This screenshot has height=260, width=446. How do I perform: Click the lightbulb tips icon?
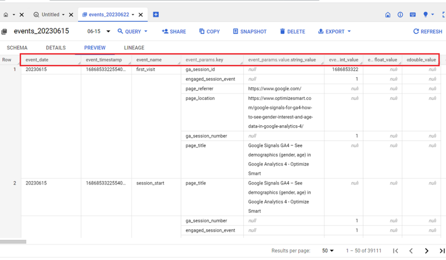coord(425,15)
